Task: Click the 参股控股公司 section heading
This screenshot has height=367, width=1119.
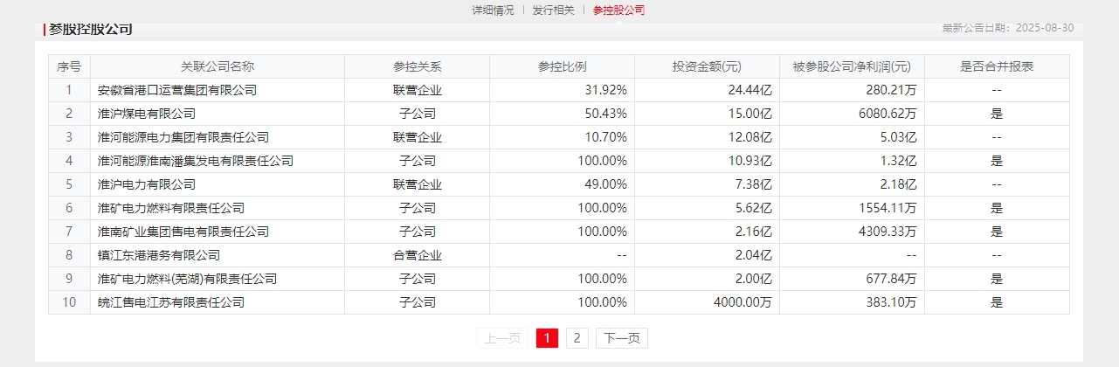Action: coord(91,29)
